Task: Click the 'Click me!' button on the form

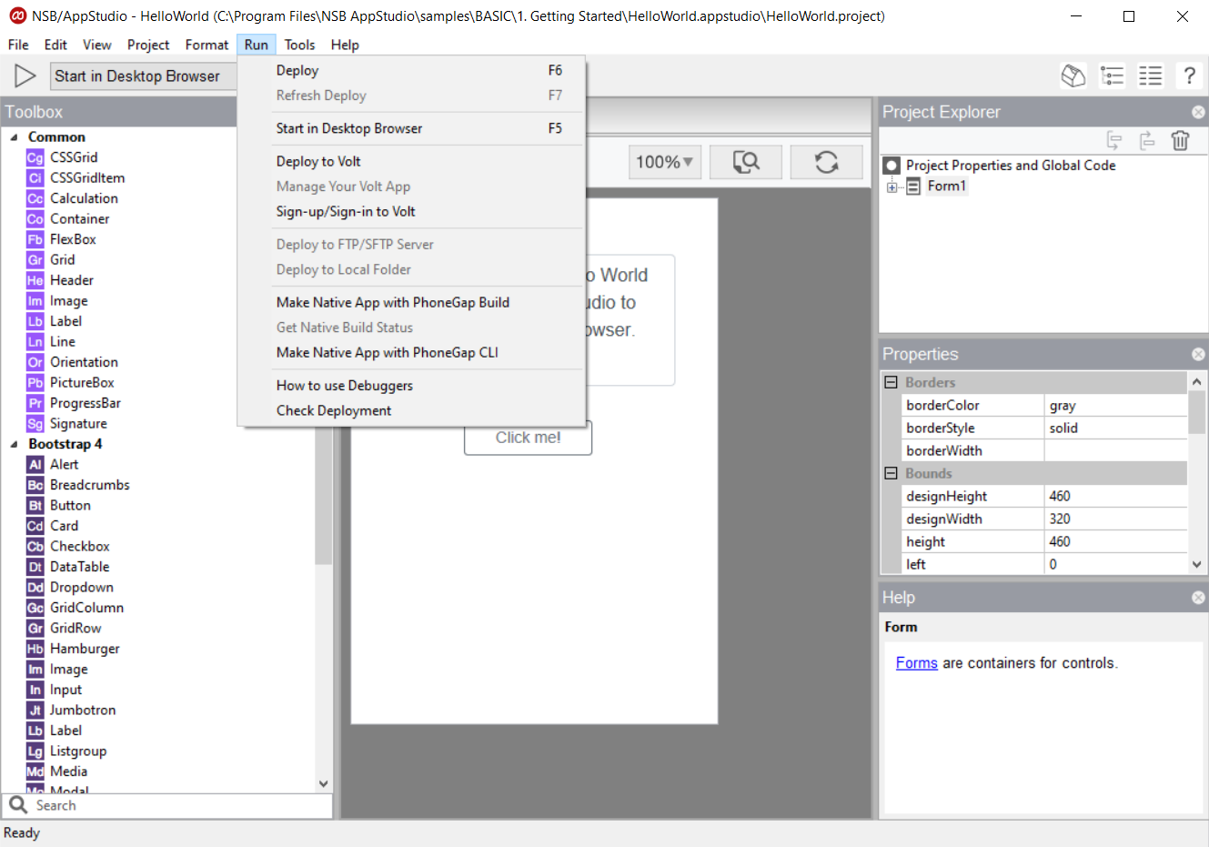Action: [528, 438]
